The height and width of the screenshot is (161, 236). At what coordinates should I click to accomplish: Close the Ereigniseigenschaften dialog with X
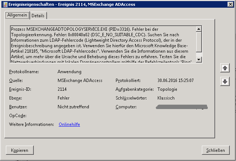pyautogui.click(x=230, y=4)
